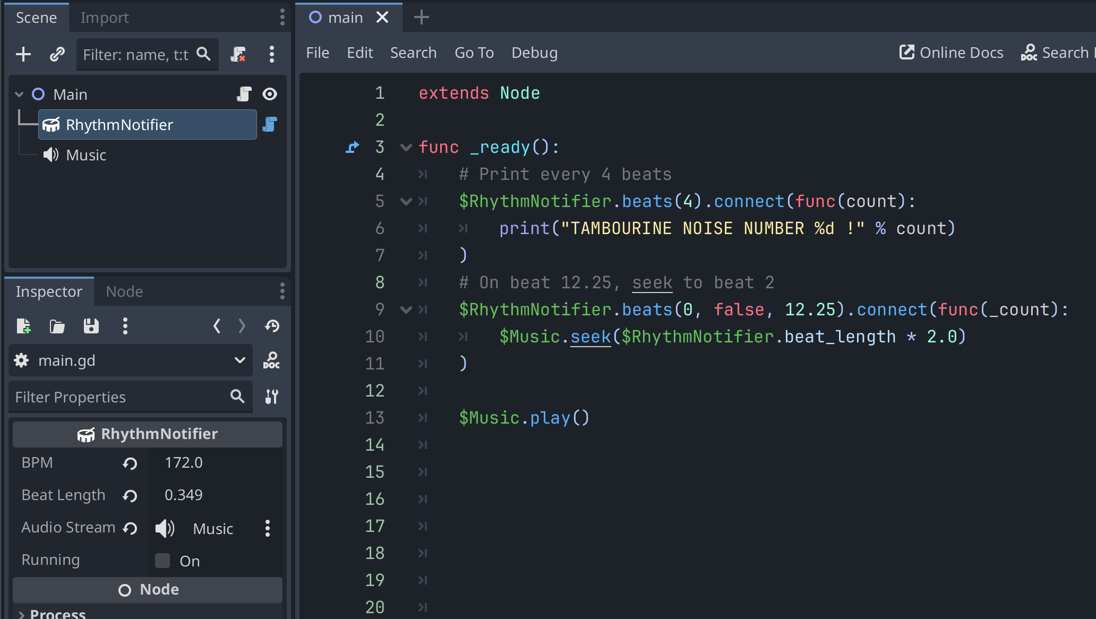The image size is (1096, 619).
Task: Open the load resource folder icon in Inspector
Action: click(57, 326)
